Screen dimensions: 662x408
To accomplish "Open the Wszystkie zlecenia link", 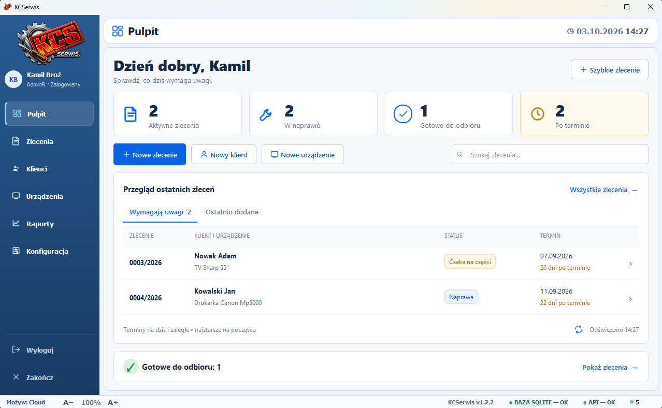I will [603, 190].
